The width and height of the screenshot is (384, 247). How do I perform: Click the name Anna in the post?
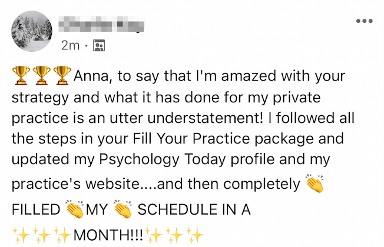[91, 76]
